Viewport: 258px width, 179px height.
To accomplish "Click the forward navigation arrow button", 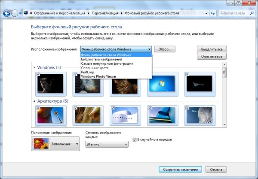I will click(15, 13).
